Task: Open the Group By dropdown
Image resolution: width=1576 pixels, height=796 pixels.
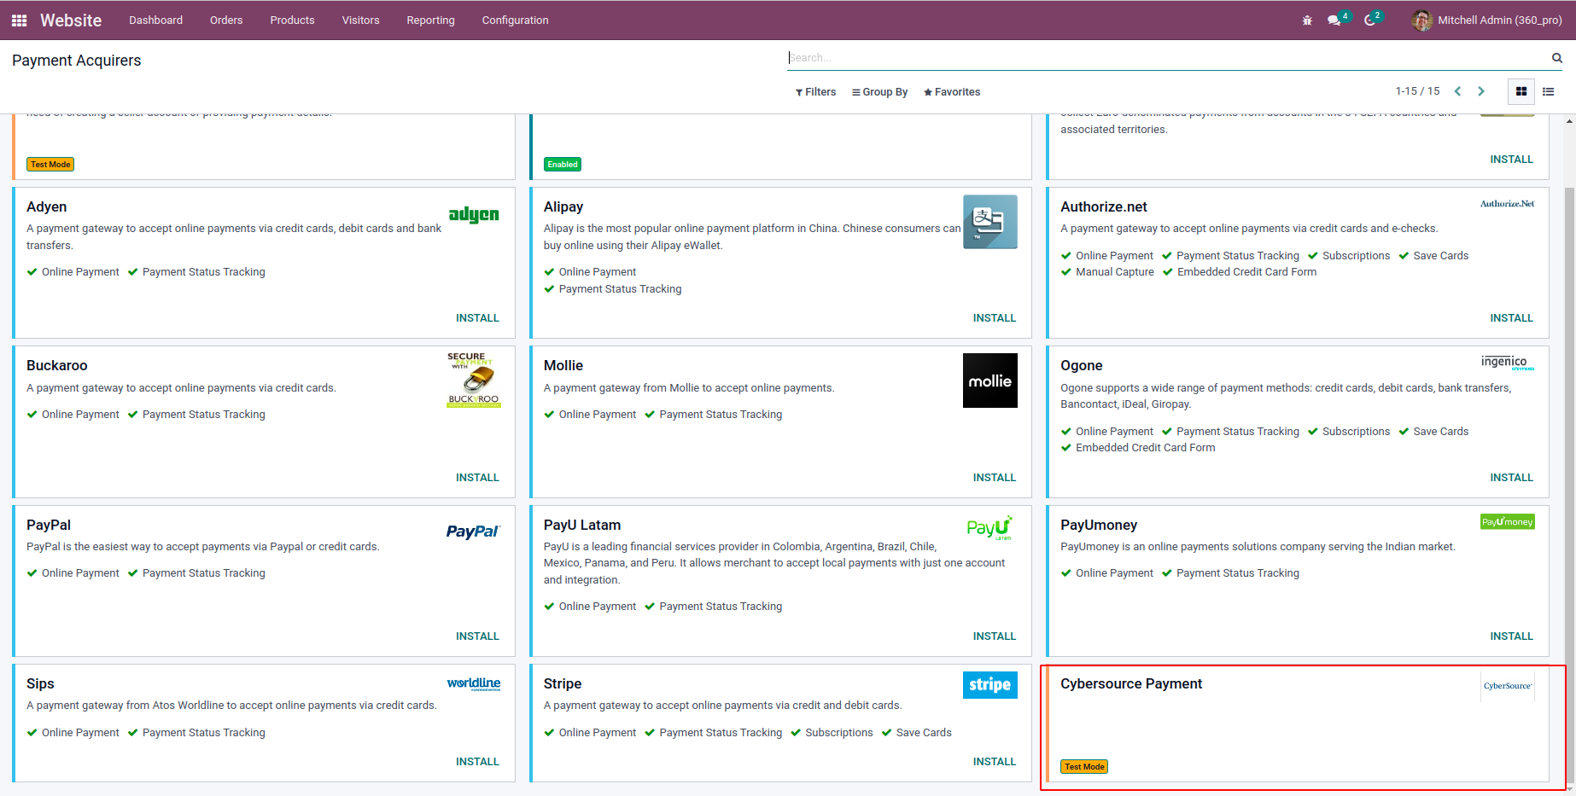Action: point(880,92)
